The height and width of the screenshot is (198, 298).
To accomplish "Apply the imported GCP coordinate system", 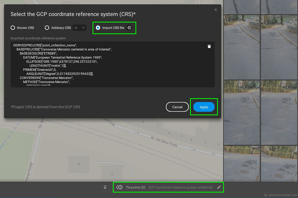I will (204, 107).
